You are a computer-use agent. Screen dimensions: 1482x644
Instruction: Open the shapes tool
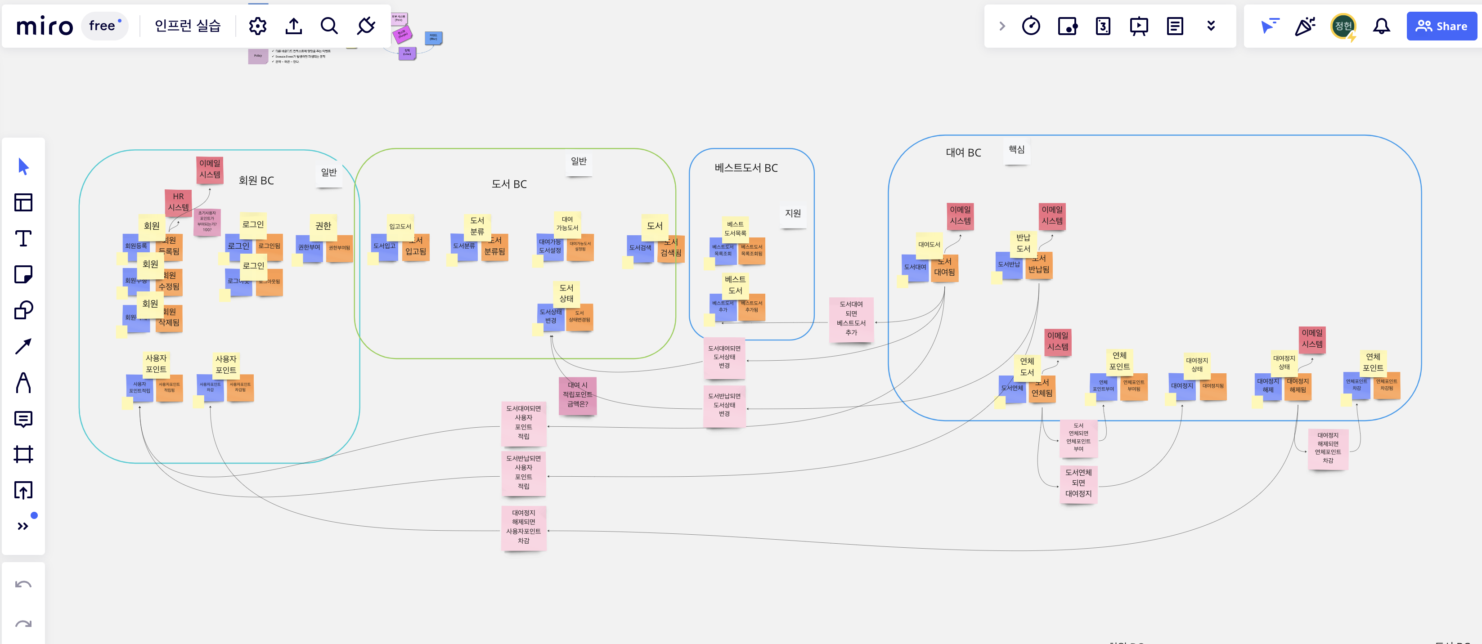23,310
